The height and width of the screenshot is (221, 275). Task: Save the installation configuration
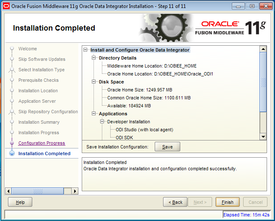tap(167, 147)
